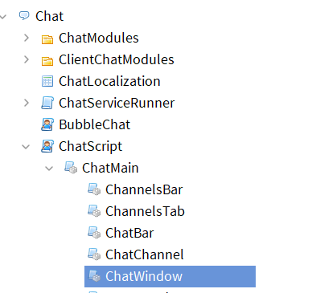Click the ChatModules folder icon
Viewport: 316px width, 293px height.
[47, 39]
